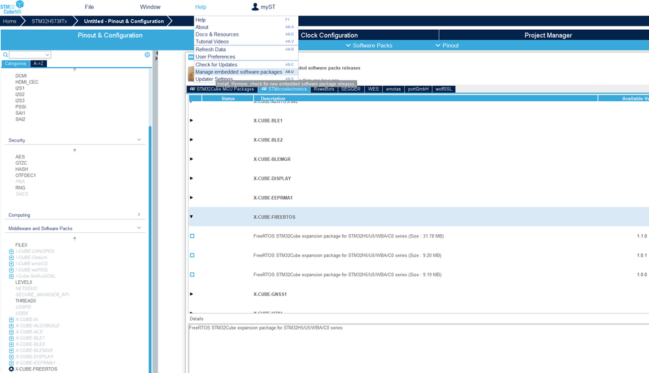
Task: Choose Manage embedded software packages
Action: (246, 72)
